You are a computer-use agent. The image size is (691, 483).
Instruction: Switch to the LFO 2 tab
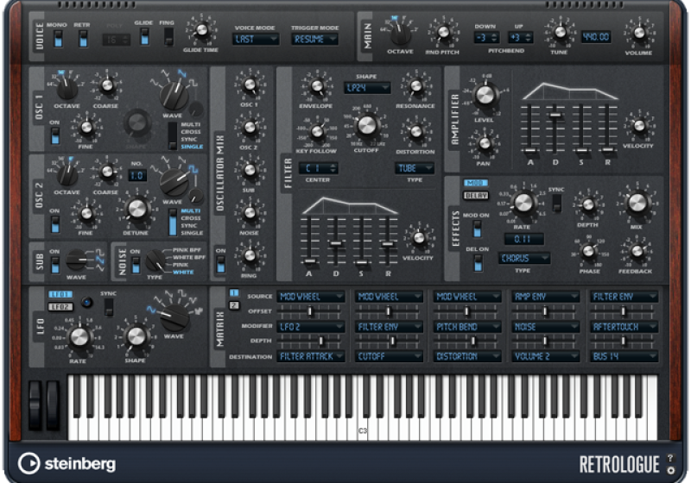pos(60,306)
